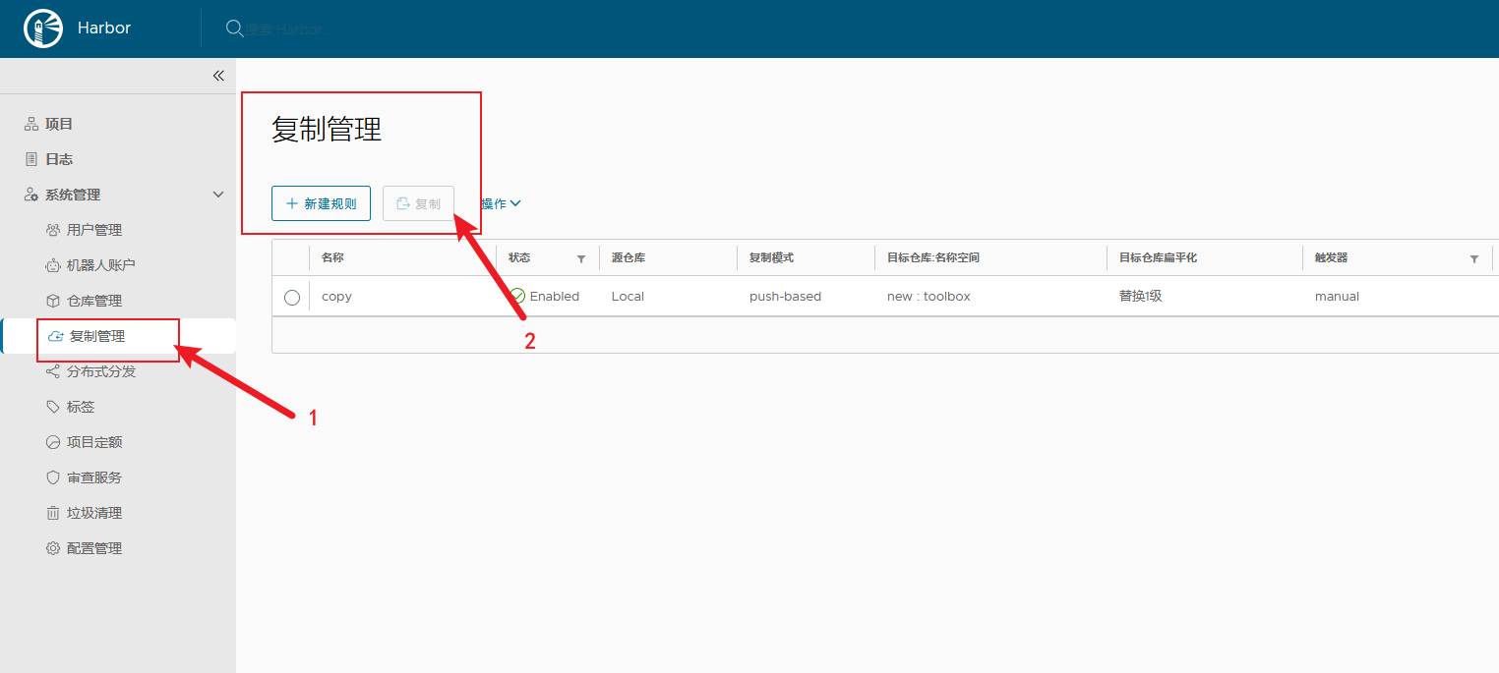Click the 审查服务 shield icon
The image size is (1499, 673).
click(x=53, y=477)
